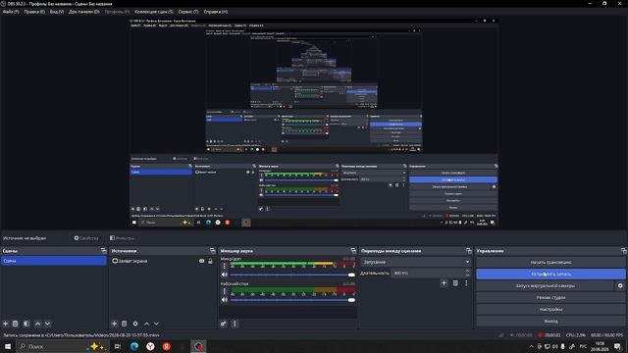Viewport: 628px width, 353px height.
Task: Move source up in Источники panel
Action: [146, 324]
